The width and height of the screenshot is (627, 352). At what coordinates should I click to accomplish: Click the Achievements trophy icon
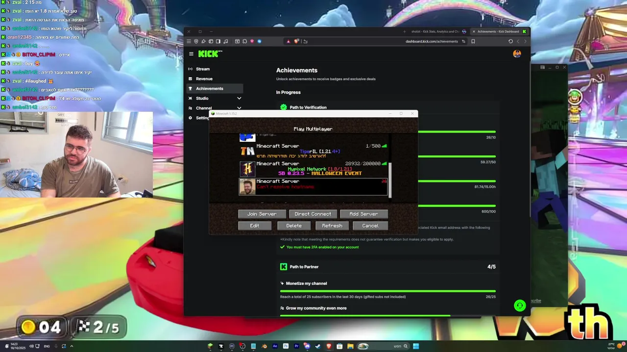coord(191,88)
